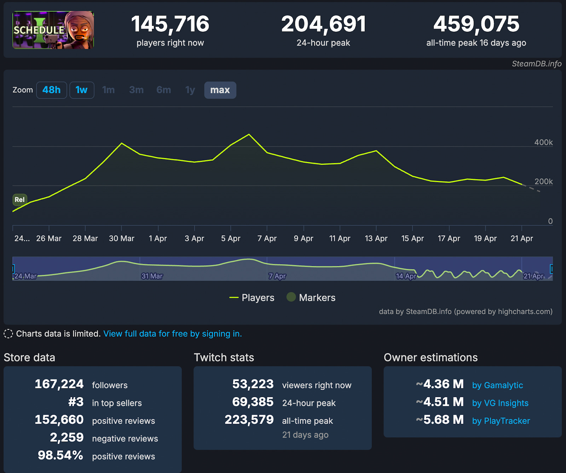
Task: Select the 1w zoom range
Action: [x=82, y=90]
